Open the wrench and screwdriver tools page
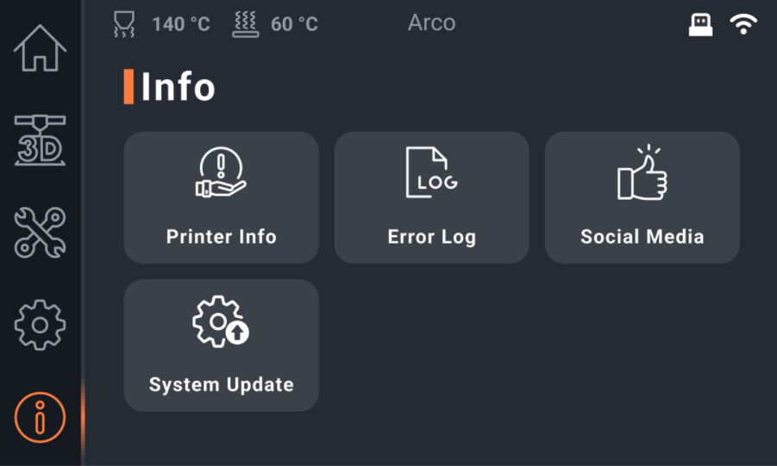 [x=40, y=233]
